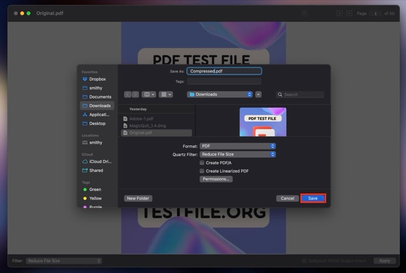Image resolution: width=406 pixels, height=273 pixels.
Task: Open Shared in the sidebar
Action: coord(97,170)
